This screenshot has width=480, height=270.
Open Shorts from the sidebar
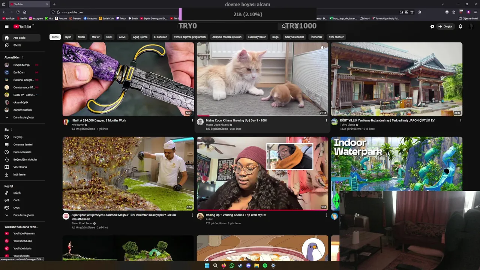click(x=21, y=45)
